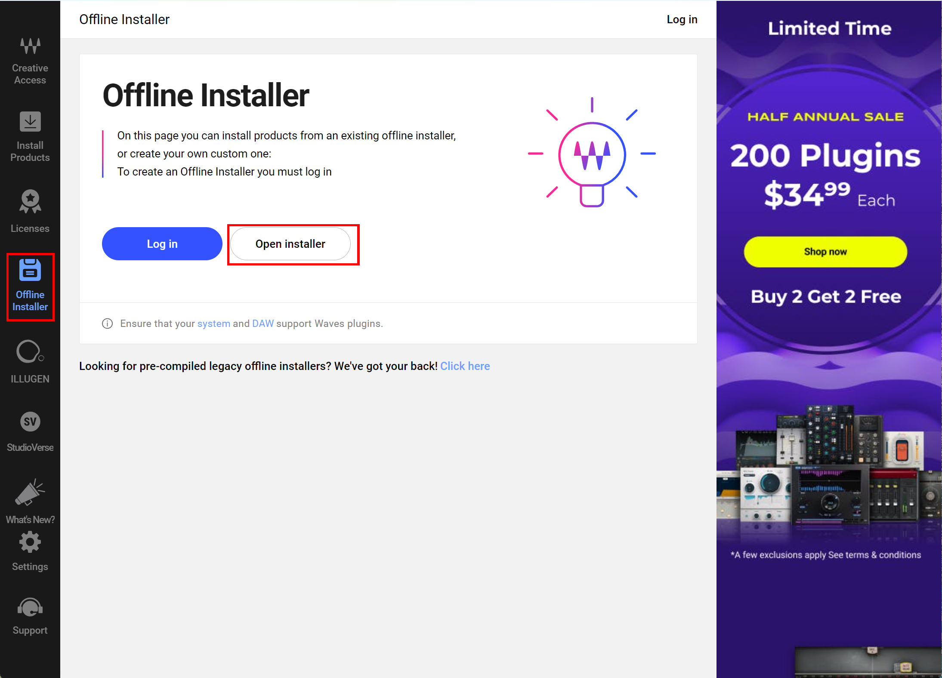Image resolution: width=942 pixels, height=678 pixels.
Task: Click the yellow Shop now button
Action: [825, 252]
